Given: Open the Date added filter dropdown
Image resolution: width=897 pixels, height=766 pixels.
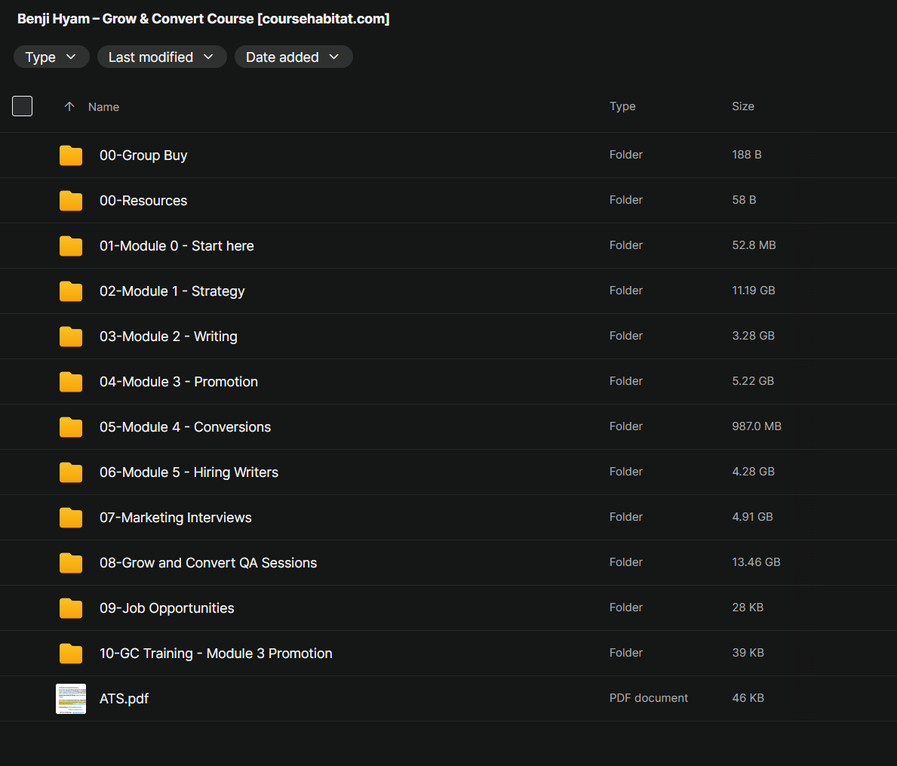Looking at the screenshot, I should point(293,57).
